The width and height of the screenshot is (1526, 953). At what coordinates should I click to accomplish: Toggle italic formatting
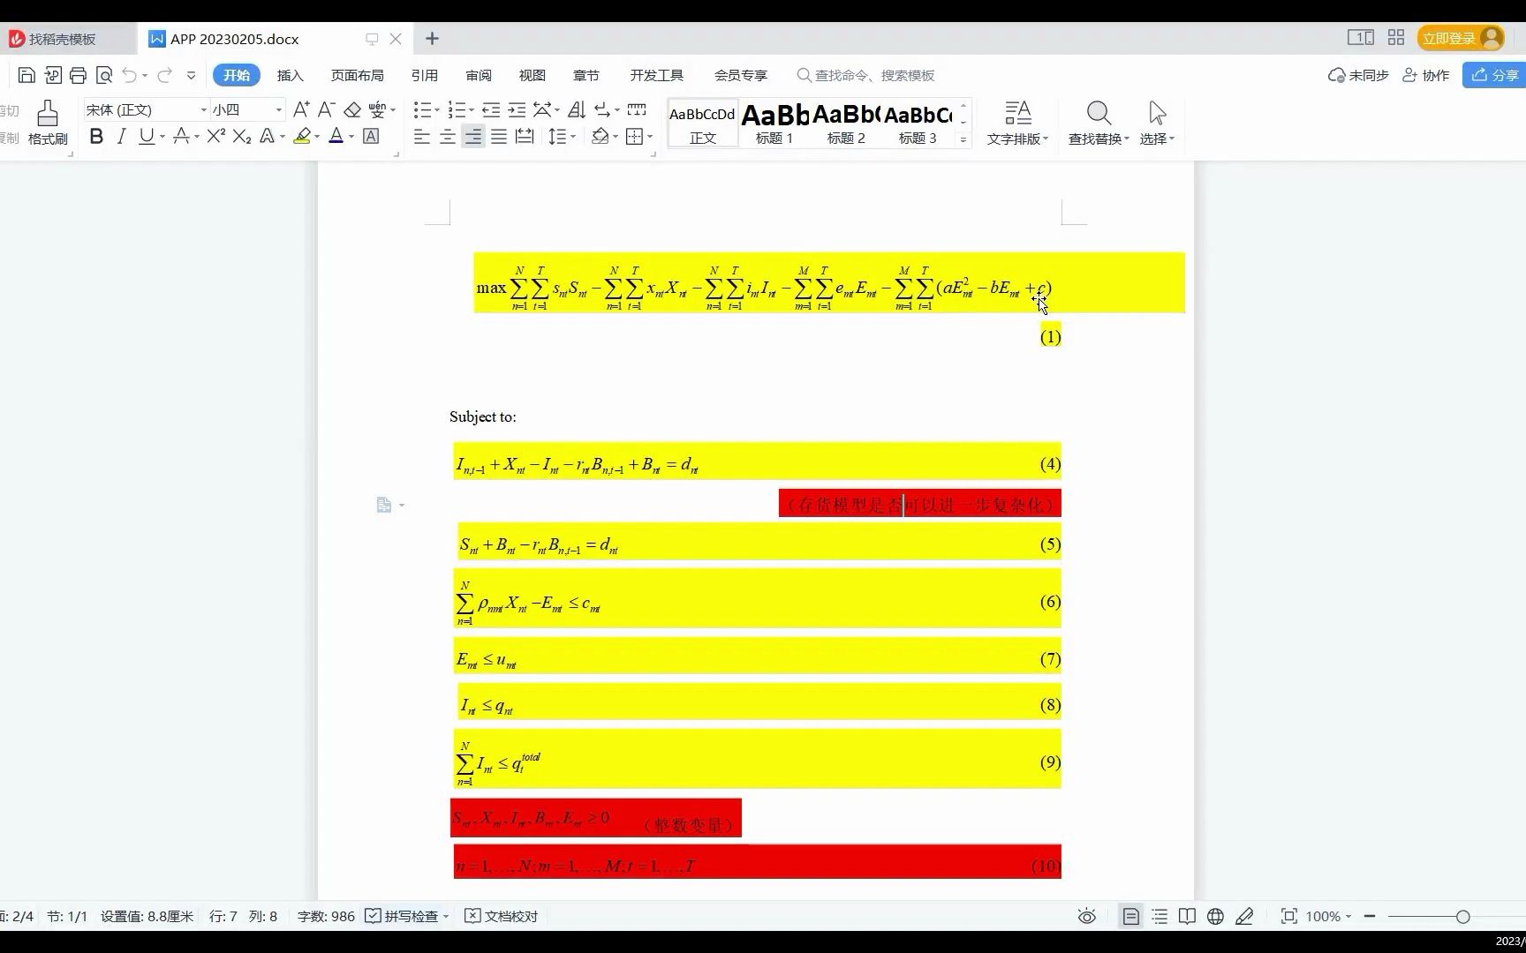click(121, 136)
